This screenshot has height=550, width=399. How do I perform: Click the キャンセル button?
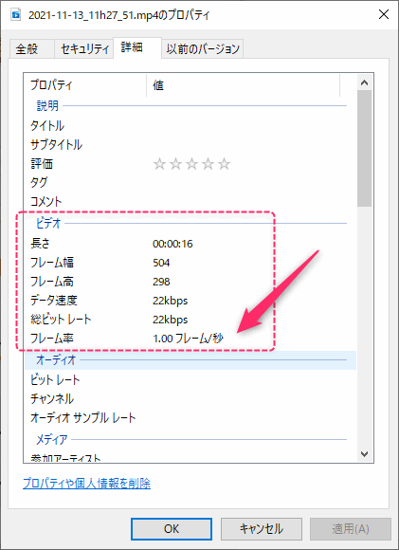pyautogui.click(x=262, y=529)
